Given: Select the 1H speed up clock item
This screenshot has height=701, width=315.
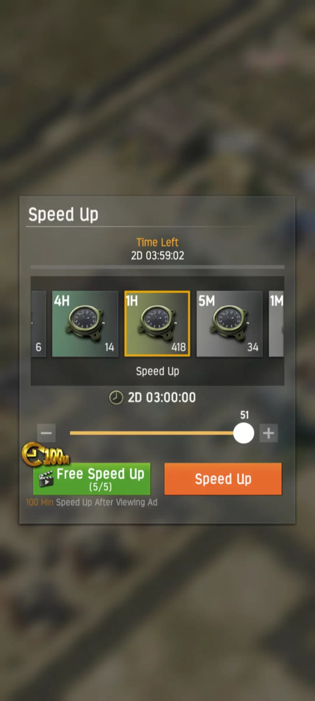Looking at the screenshot, I should [157, 324].
